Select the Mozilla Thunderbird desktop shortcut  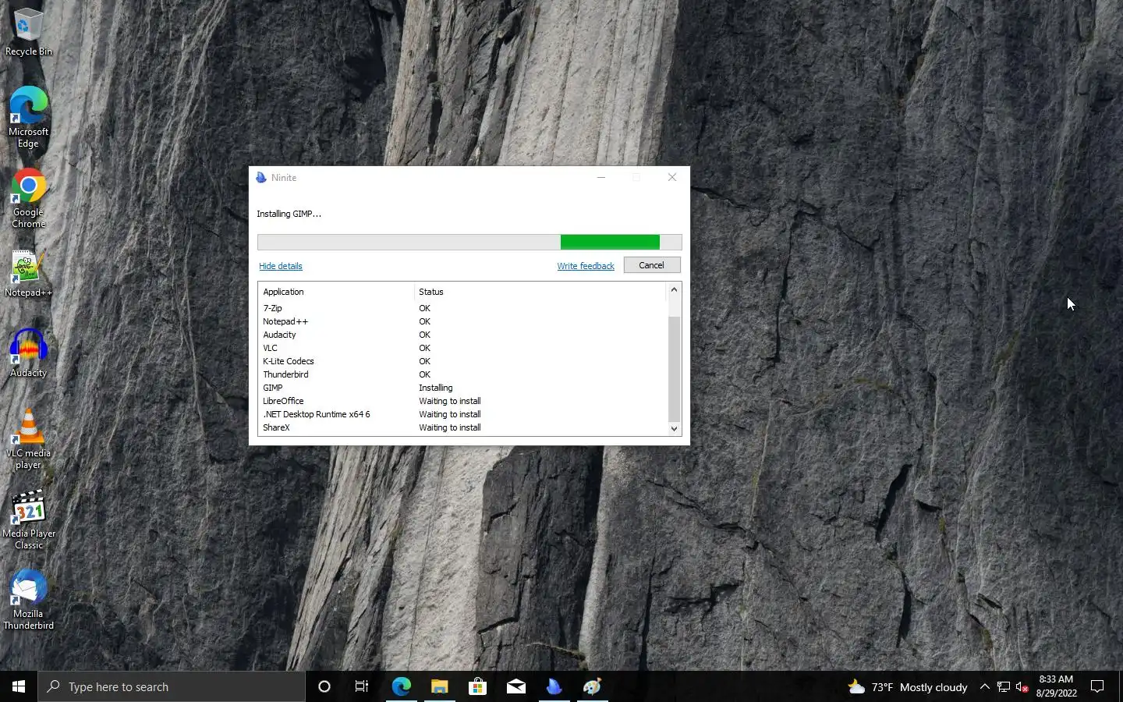(x=28, y=600)
